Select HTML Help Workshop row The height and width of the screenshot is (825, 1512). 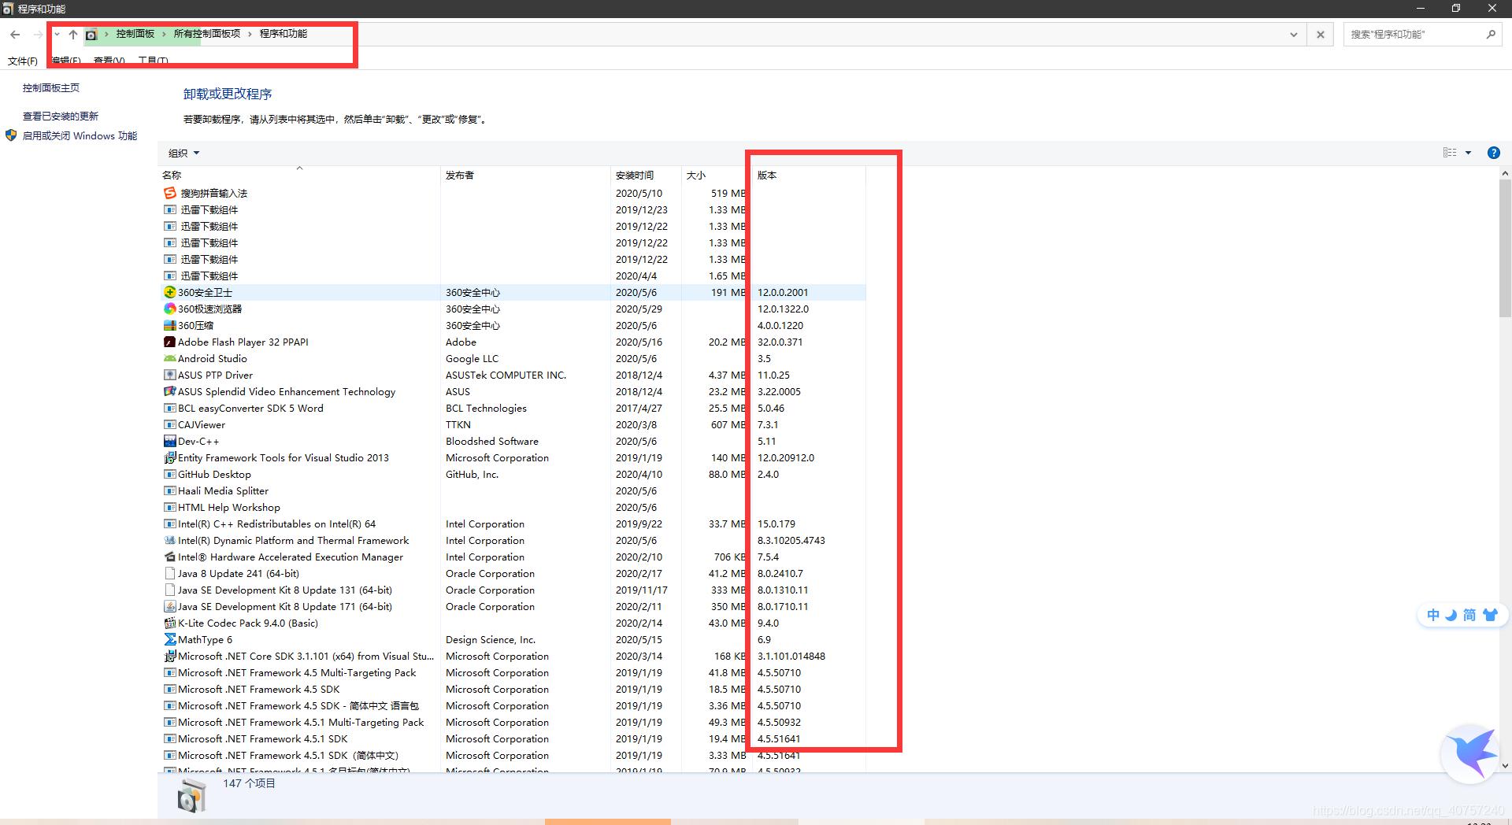(512, 507)
